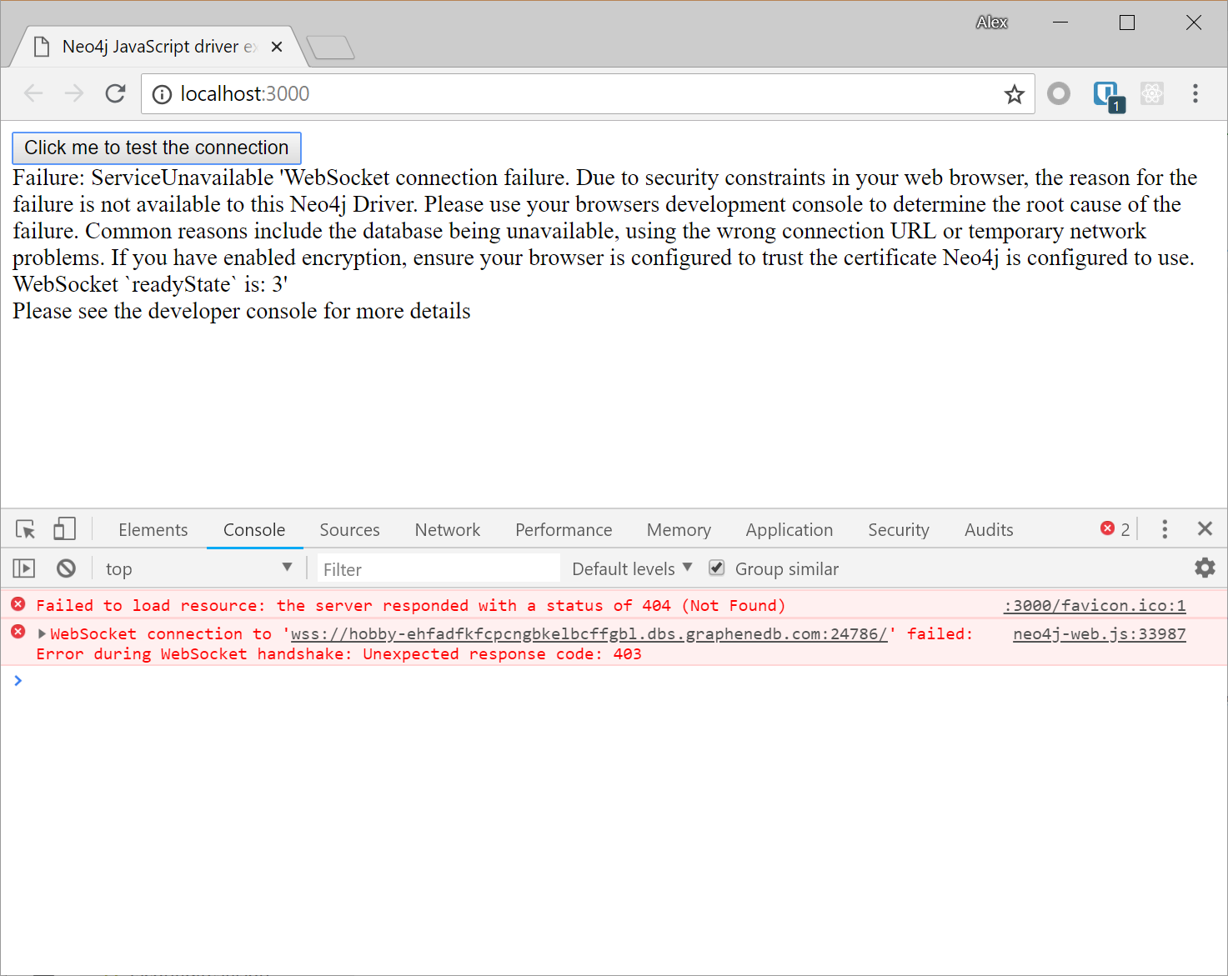The image size is (1228, 976).
Task: Open the neo4j-web.js:33987 source link
Action: (x=1099, y=633)
